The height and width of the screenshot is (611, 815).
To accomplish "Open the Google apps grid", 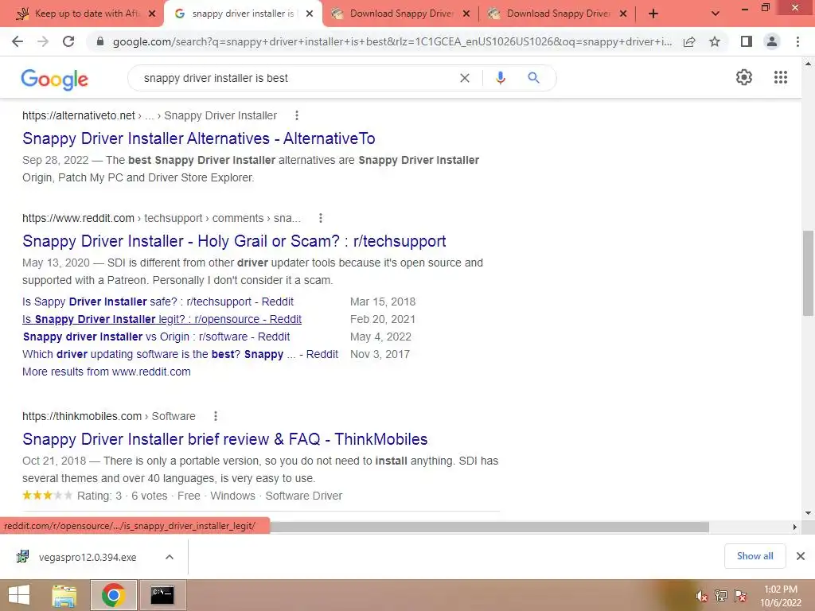I will (780, 77).
